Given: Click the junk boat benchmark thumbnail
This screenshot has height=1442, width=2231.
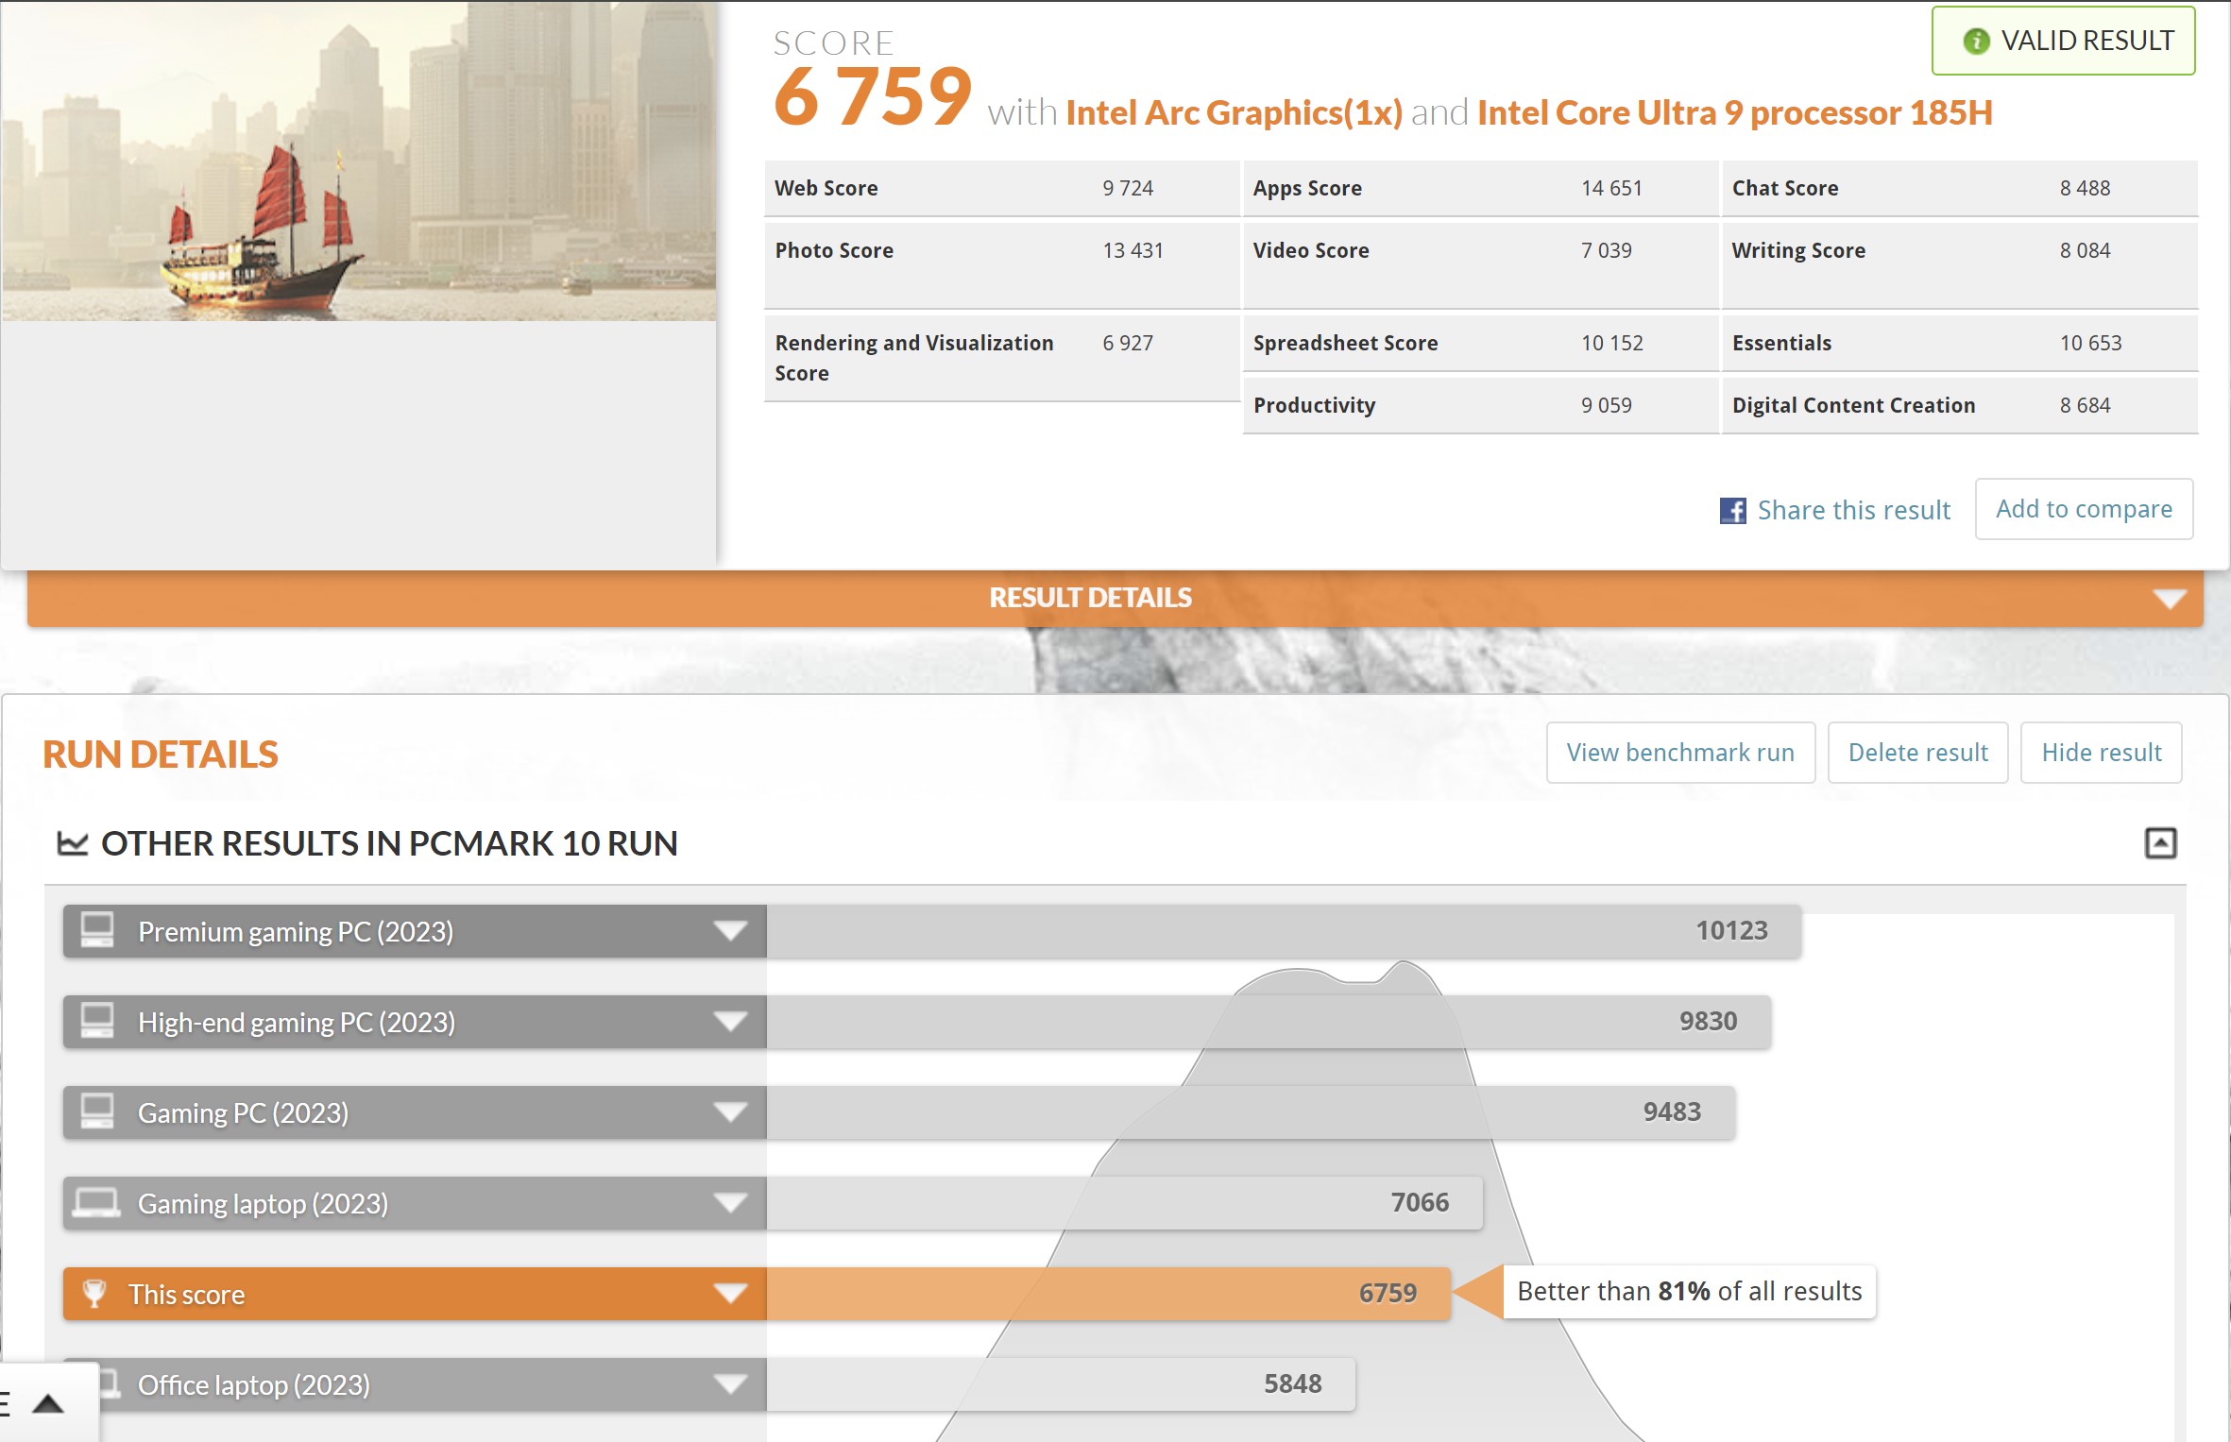Looking at the screenshot, I should pyautogui.click(x=358, y=161).
